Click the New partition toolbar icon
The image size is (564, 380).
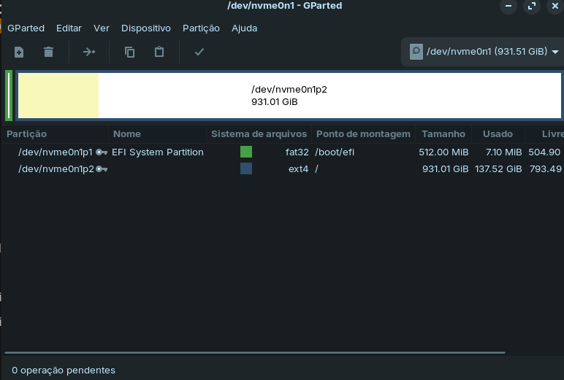pos(19,52)
